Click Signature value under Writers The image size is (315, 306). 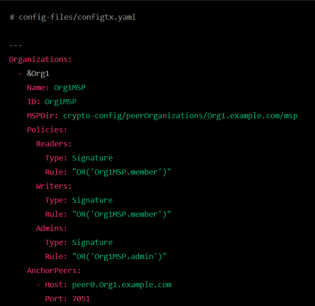tap(92, 200)
